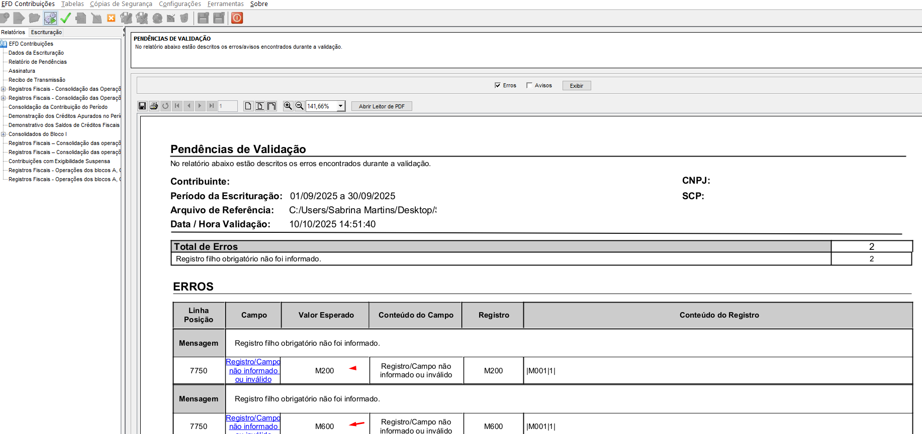Click the red power exit icon

(x=237, y=18)
